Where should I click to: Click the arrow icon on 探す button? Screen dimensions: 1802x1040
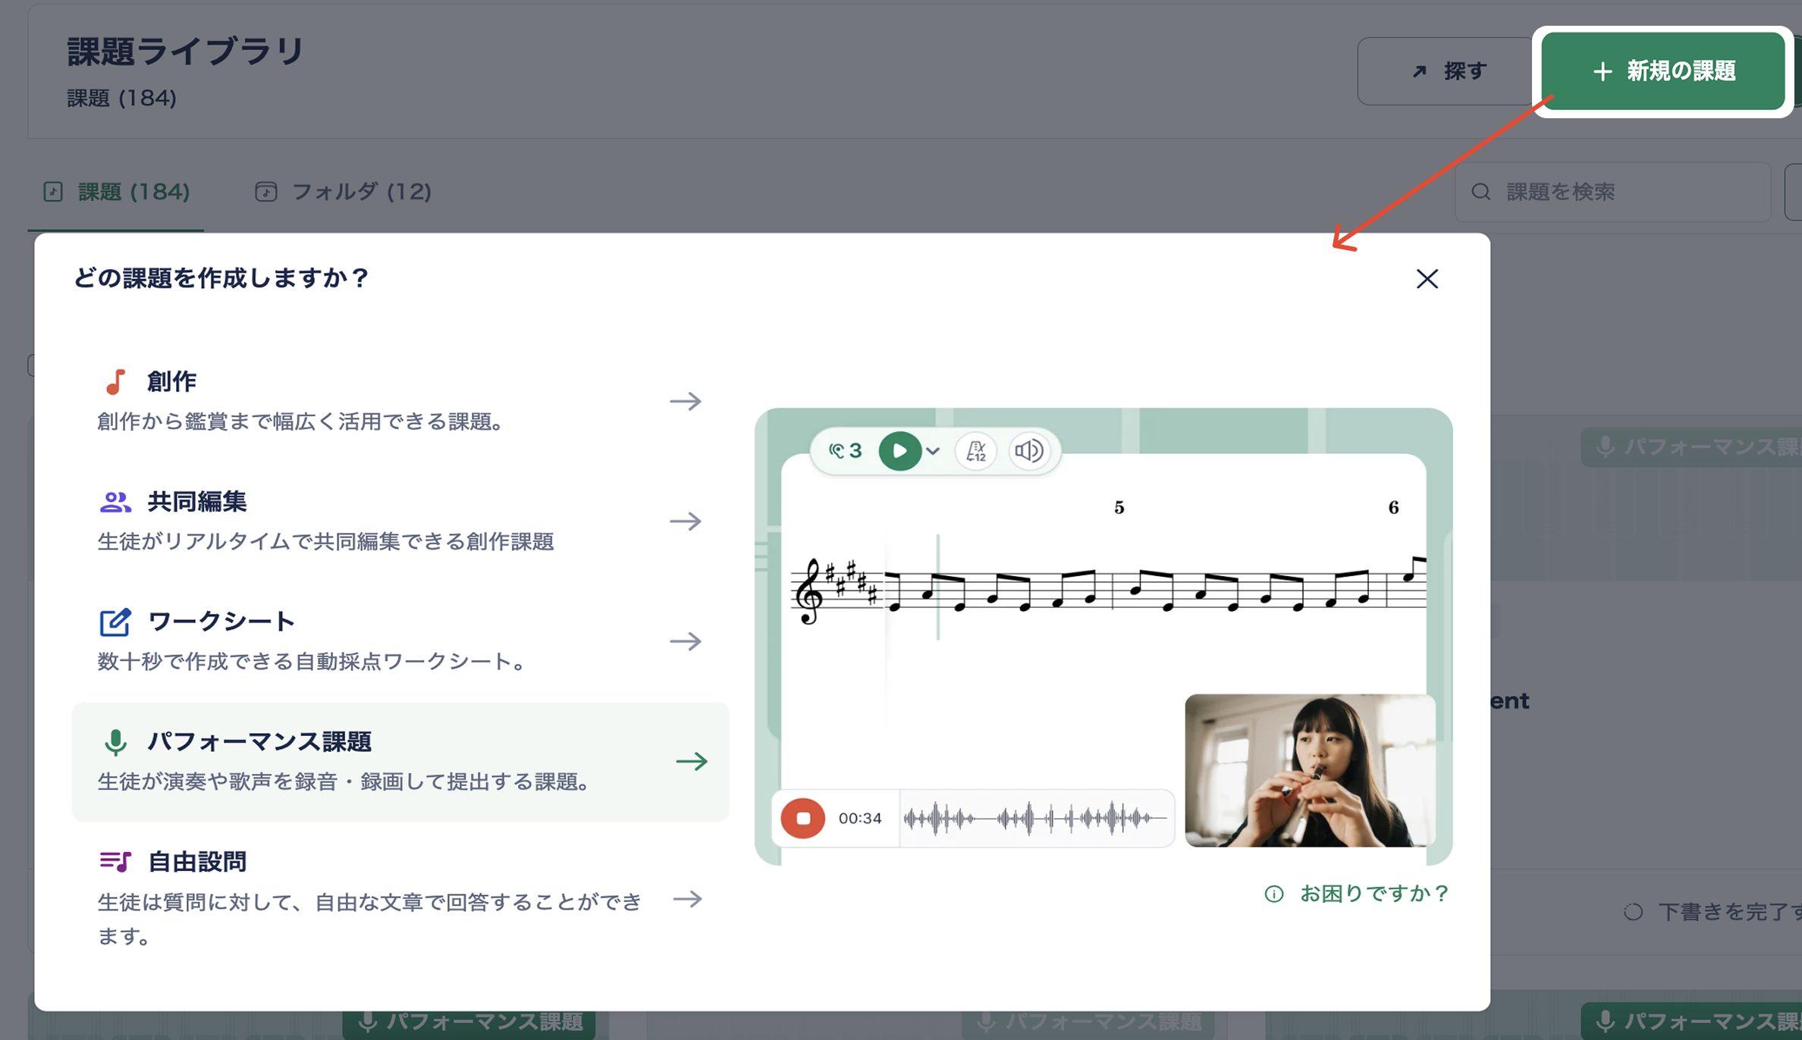1419,71
